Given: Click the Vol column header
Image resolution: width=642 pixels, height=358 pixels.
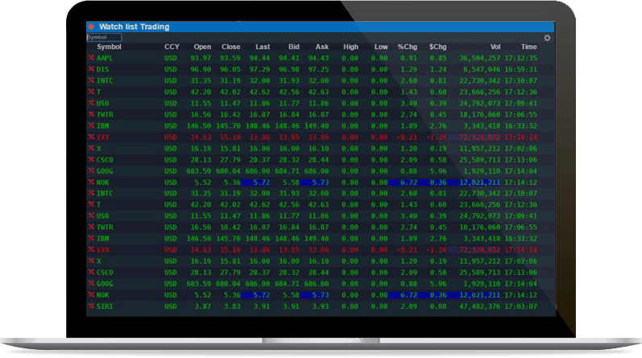Looking at the screenshot, I should coord(495,47).
